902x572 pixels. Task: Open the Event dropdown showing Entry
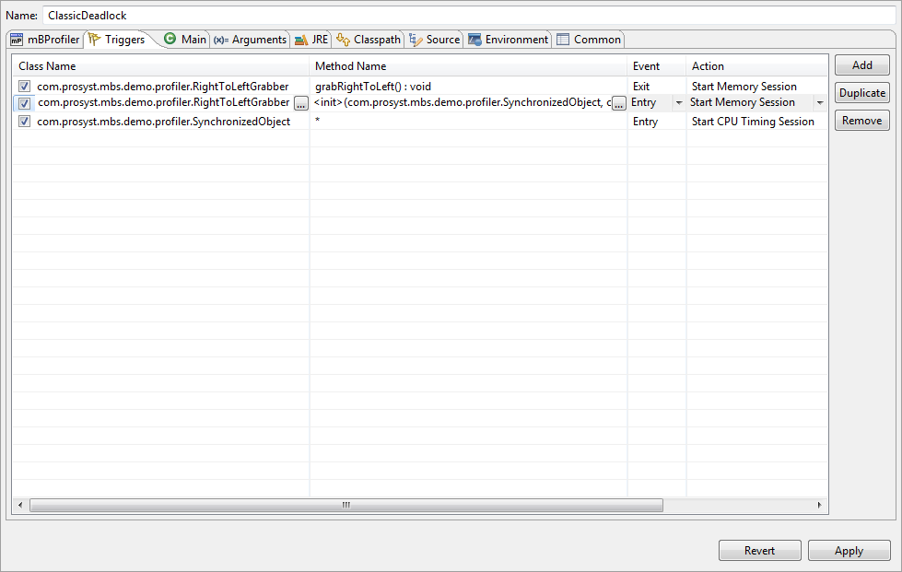coord(679,103)
